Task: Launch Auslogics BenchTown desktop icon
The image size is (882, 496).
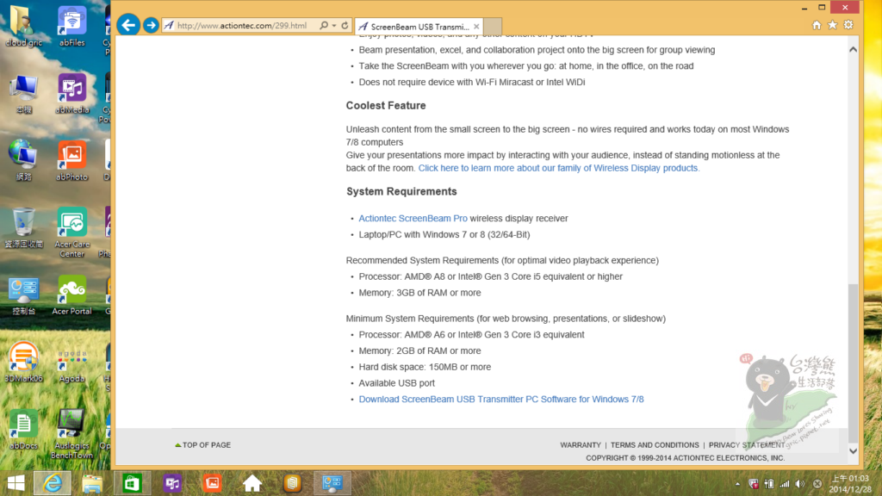Action: (x=72, y=434)
